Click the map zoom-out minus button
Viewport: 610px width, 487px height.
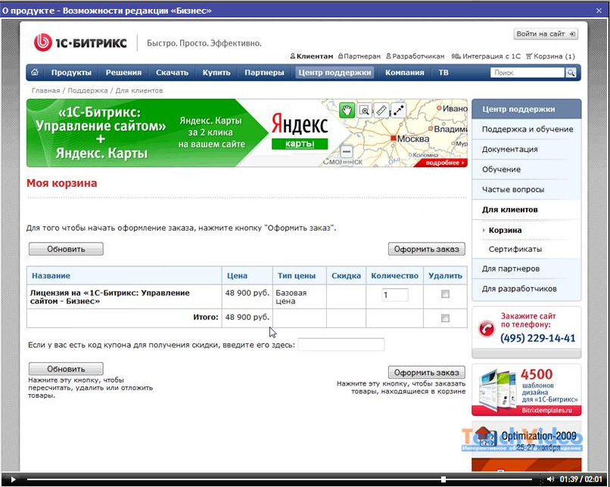[x=346, y=151]
